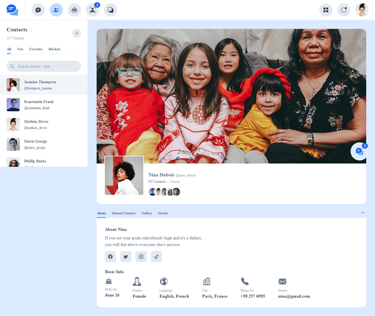The height and width of the screenshot is (316, 375).
Task: Click the Language globe icon
Action: tap(164, 281)
